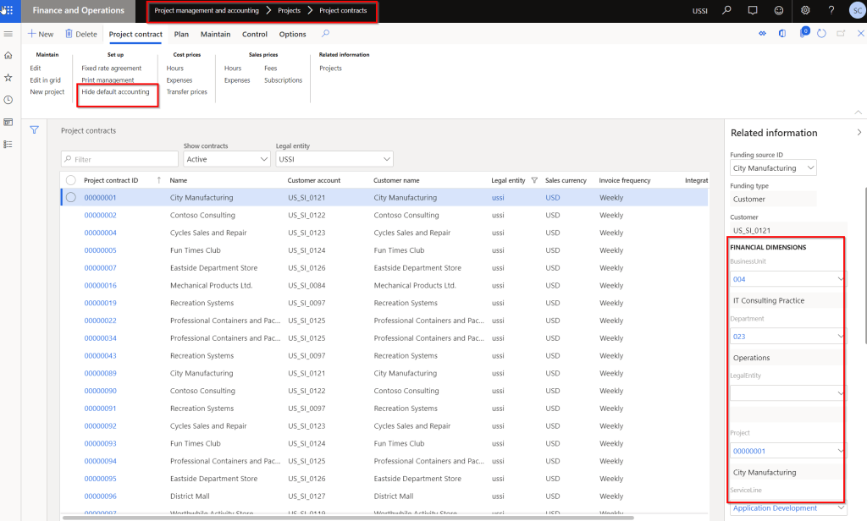Show the filter pane funnel icon
867x521 pixels.
[35, 130]
